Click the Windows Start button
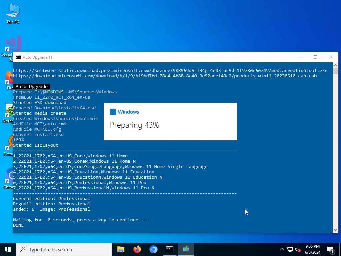 pos(8,249)
